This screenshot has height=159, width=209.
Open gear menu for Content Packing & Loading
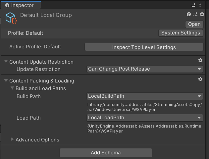(200, 79)
